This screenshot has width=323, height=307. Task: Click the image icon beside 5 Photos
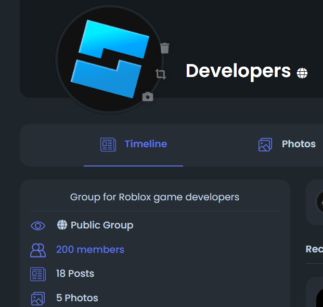(x=38, y=298)
